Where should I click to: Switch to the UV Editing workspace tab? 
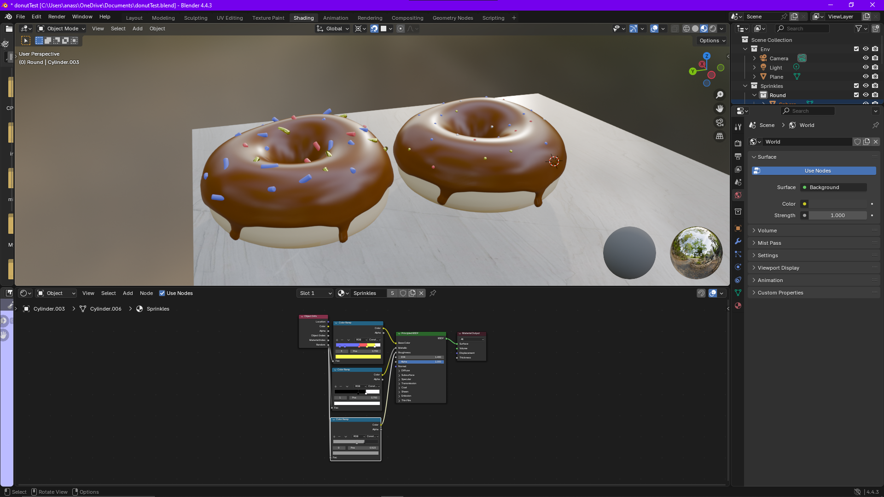click(x=230, y=18)
